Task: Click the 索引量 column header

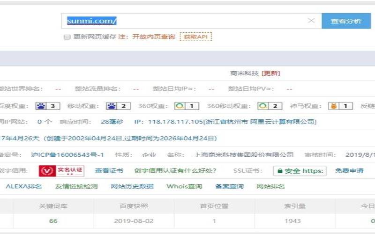Action: point(295,206)
